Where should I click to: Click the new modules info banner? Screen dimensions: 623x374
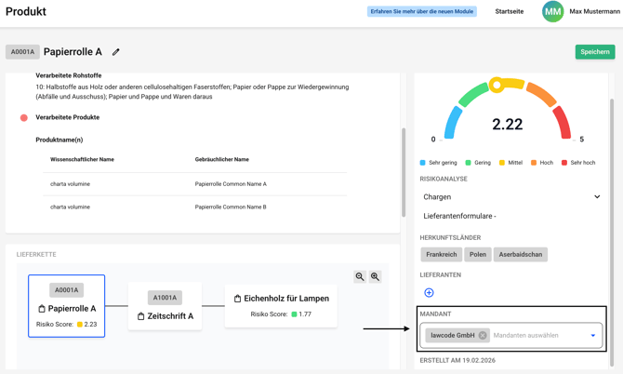click(422, 12)
